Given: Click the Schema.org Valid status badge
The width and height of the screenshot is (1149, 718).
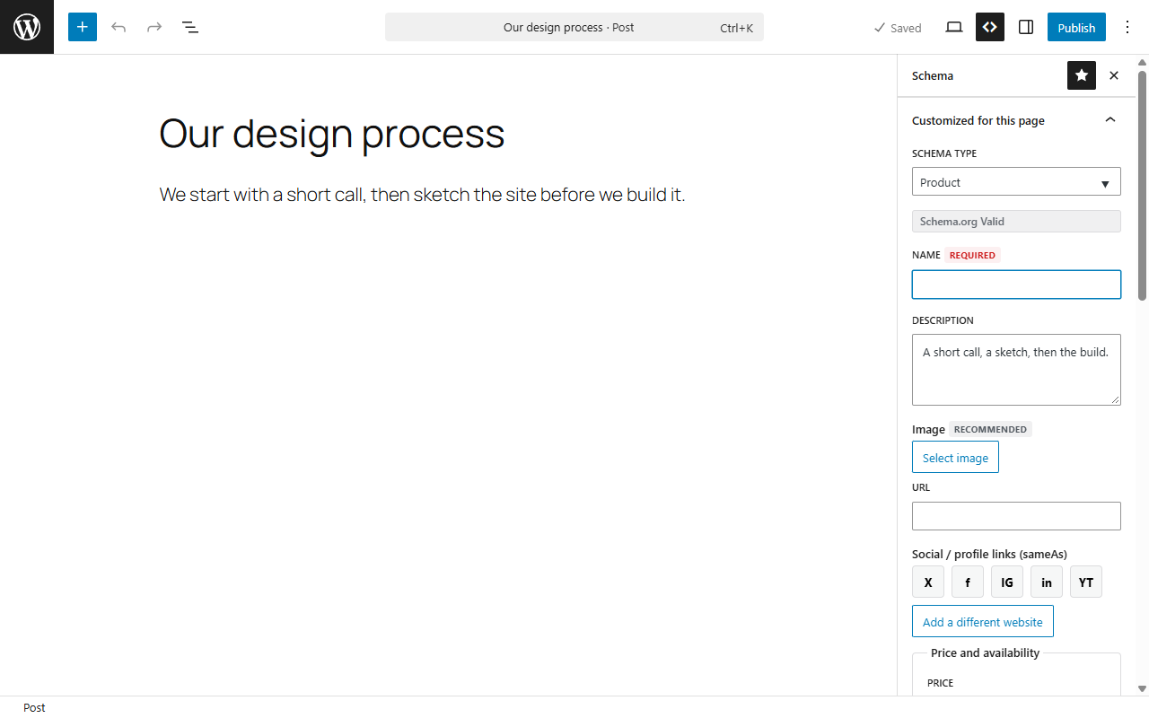Looking at the screenshot, I should [x=1016, y=221].
